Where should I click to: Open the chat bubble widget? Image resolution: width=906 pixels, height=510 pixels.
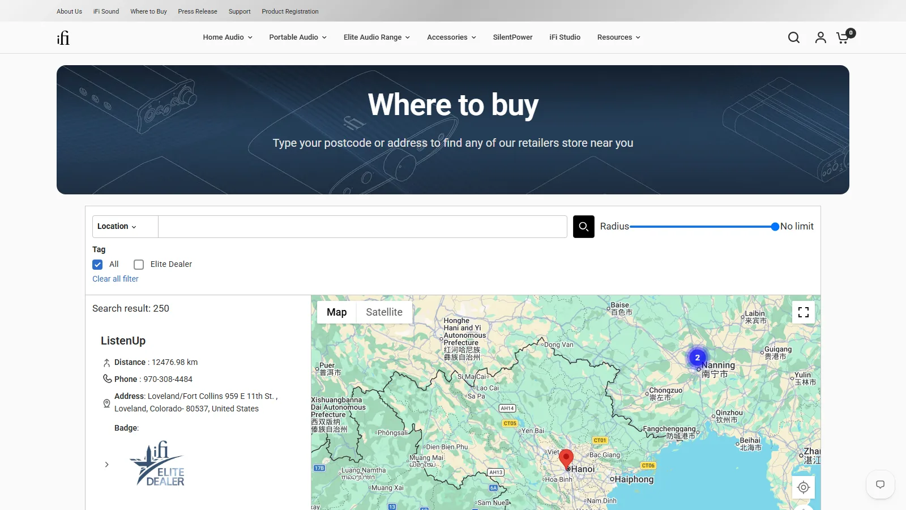click(881, 484)
